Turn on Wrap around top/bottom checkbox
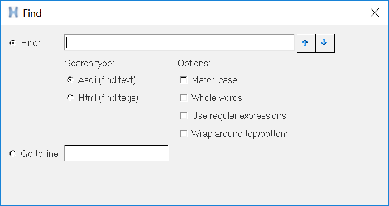The image size is (389, 206). pyautogui.click(x=184, y=133)
